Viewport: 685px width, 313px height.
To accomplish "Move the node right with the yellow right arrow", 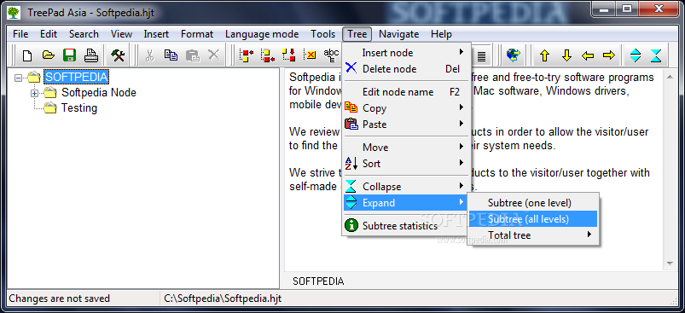I will point(609,55).
